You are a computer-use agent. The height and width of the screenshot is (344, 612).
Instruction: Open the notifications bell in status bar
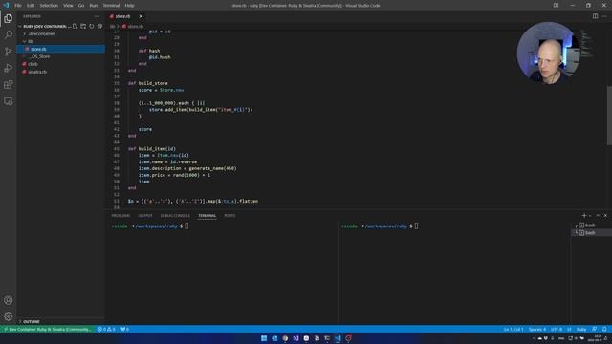604,329
